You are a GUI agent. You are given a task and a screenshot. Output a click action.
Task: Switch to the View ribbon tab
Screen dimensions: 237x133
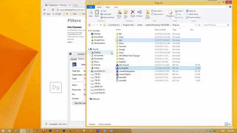click(x=116, y=7)
